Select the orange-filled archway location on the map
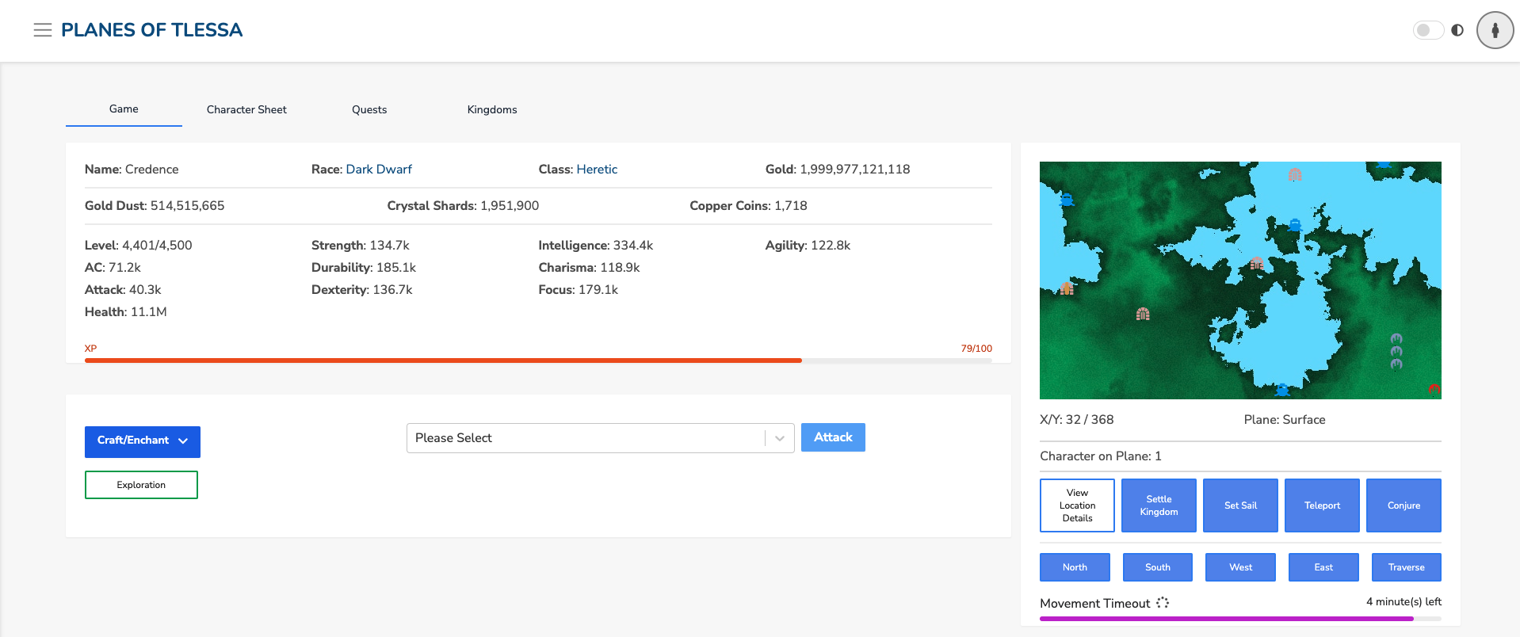 [x=1067, y=288]
